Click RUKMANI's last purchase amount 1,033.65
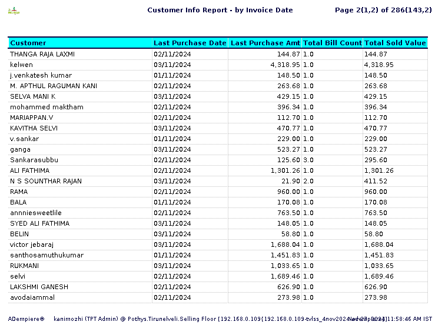The width and height of the screenshot is (445, 325). (285, 266)
